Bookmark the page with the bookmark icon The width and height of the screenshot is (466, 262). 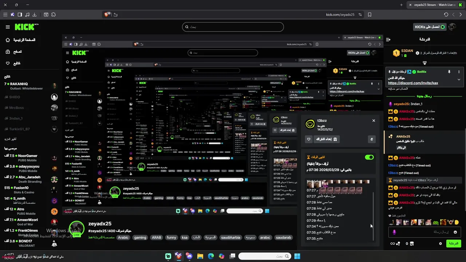coord(370,15)
